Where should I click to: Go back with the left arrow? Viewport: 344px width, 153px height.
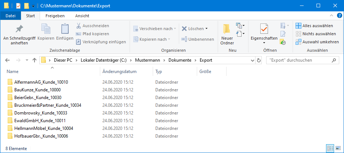[x=7, y=60]
